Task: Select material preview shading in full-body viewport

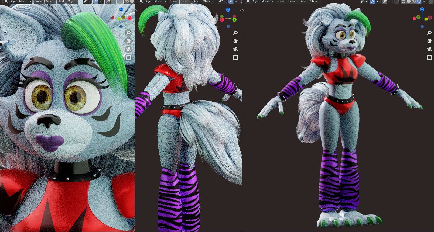Action: 414,1
